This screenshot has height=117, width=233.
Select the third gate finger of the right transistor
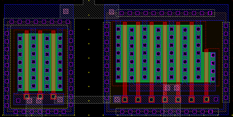(151, 59)
